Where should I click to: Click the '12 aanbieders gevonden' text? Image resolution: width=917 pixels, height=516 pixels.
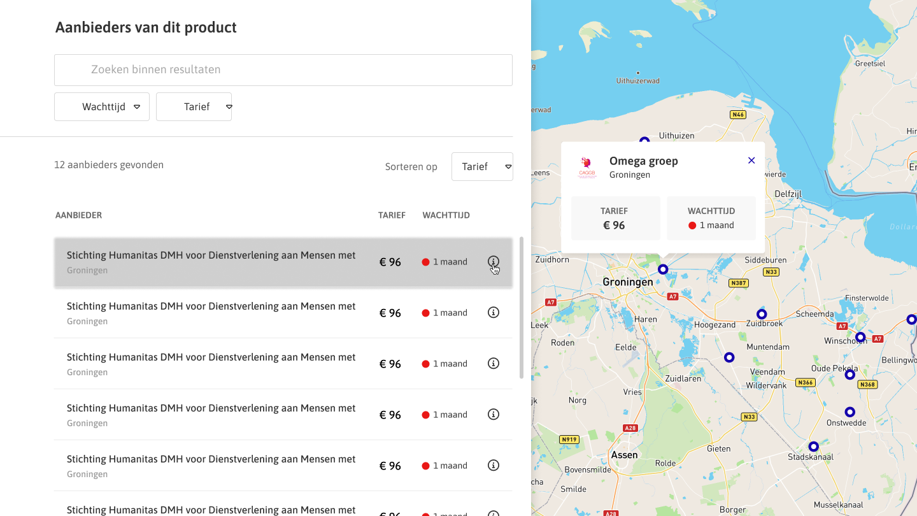click(x=109, y=165)
